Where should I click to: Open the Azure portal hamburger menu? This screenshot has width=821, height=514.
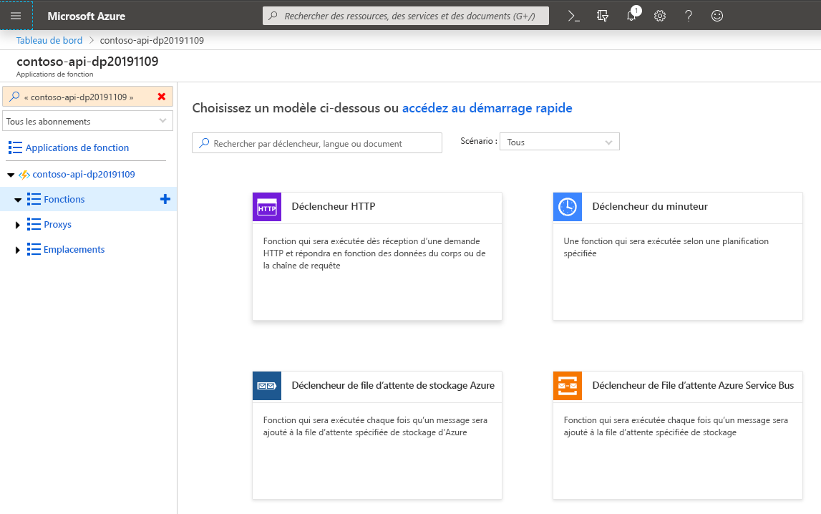click(15, 15)
